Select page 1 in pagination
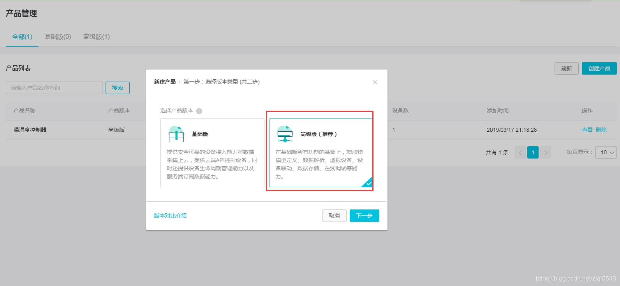 click(x=533, y=152)
